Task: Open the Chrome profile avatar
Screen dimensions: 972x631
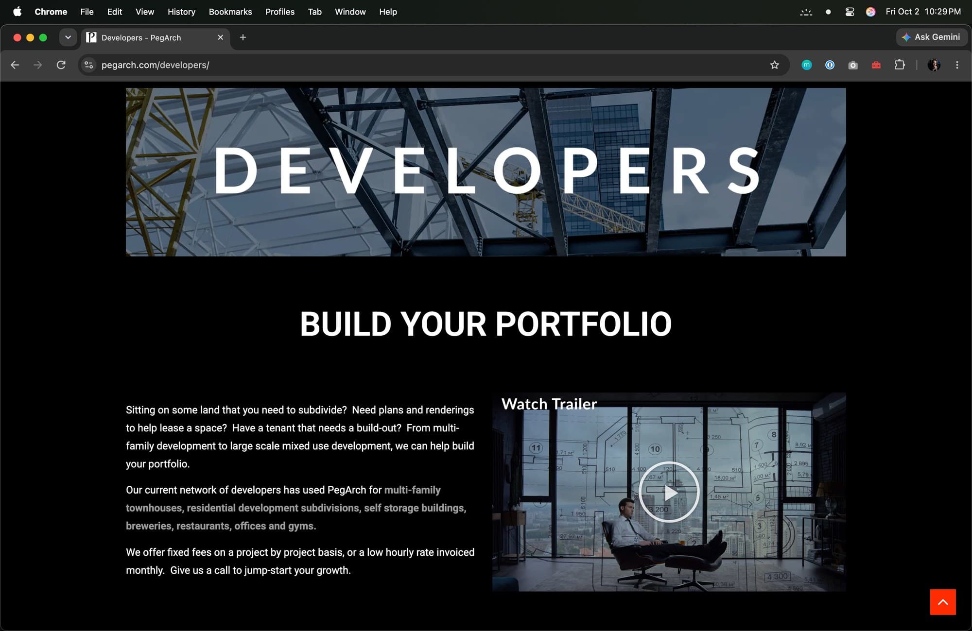Action: 934,65
